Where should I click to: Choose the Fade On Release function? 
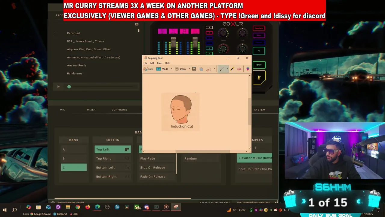157,177
